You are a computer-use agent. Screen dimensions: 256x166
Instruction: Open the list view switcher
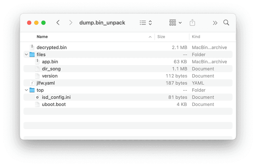[145, 23]
